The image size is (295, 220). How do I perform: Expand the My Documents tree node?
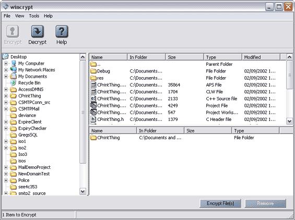(6, 77)
